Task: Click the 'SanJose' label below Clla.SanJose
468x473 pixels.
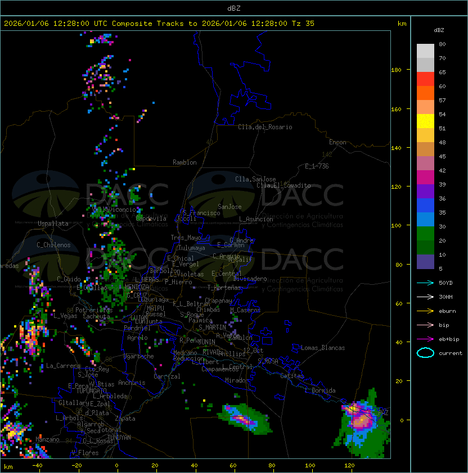Action: pyautogui.click(x=229, y=207)
